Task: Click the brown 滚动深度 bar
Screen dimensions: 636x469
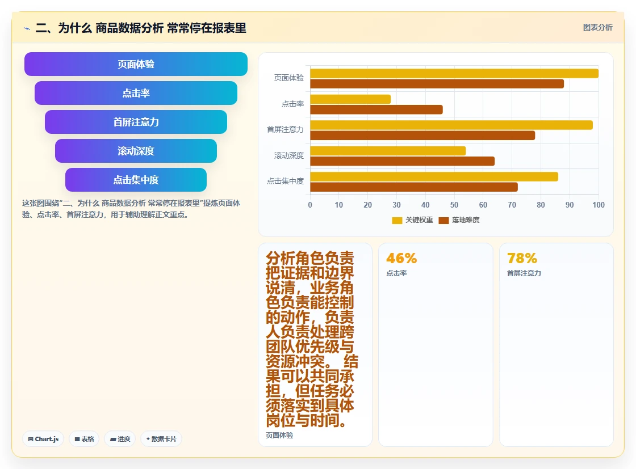Action: point(403,161)
